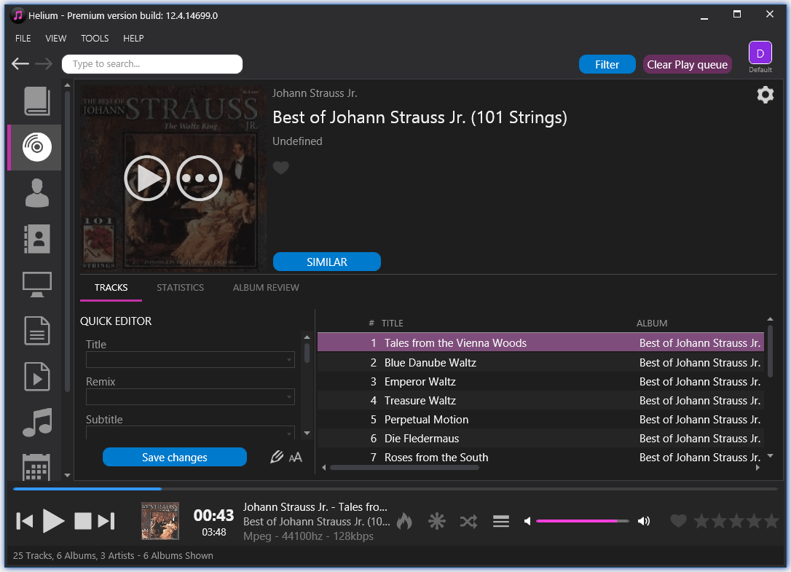Select track Emperor Waltz
The height and width of the screenshot is (572, 791).
[x=540, y=382]
